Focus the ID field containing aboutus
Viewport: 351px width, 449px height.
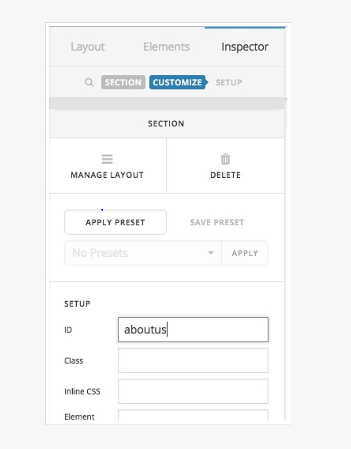point(193,329)
